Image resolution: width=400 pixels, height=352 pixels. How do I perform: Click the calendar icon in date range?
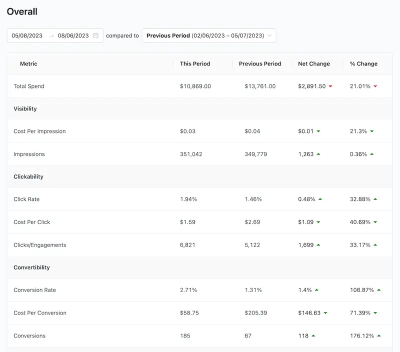point(95,35)
